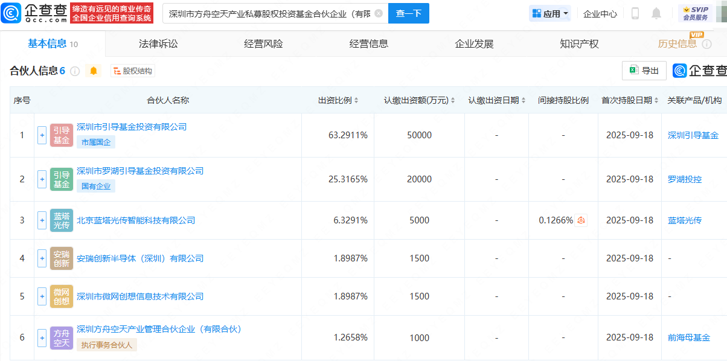The width and height of the screenshot is (727, 361).
Task: Click the 微网创想 company logo
Action: 62,296
